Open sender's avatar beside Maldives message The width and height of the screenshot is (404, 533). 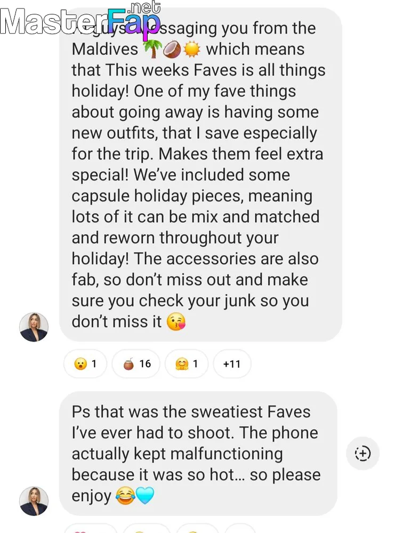[x=34, y=327]
